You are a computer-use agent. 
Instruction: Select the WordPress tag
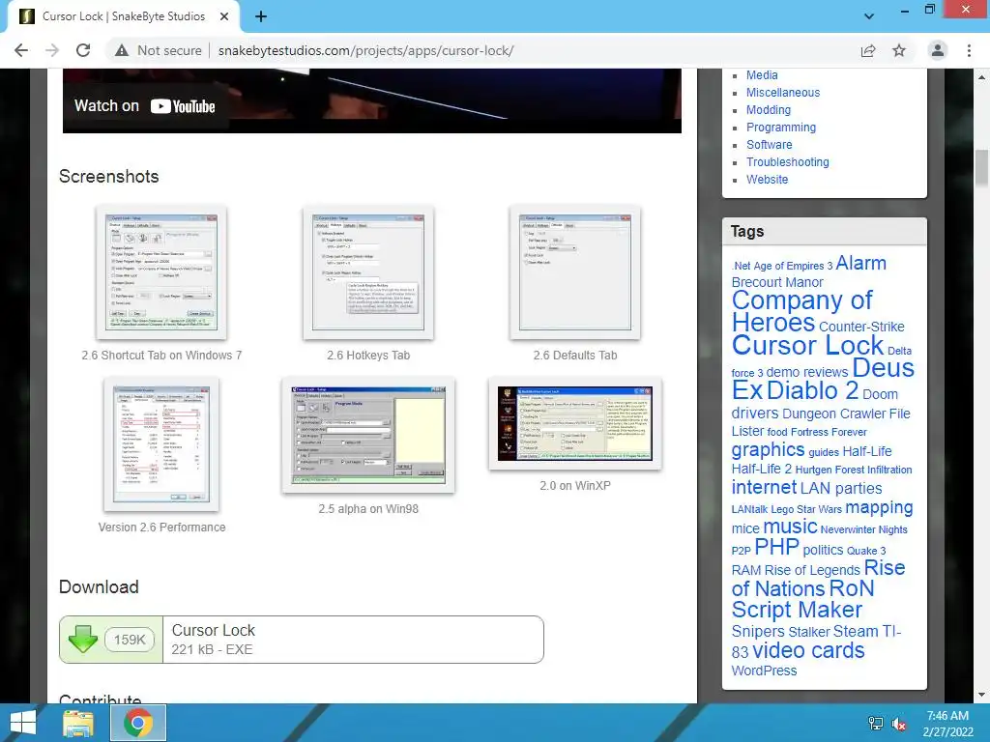[764, 671]
